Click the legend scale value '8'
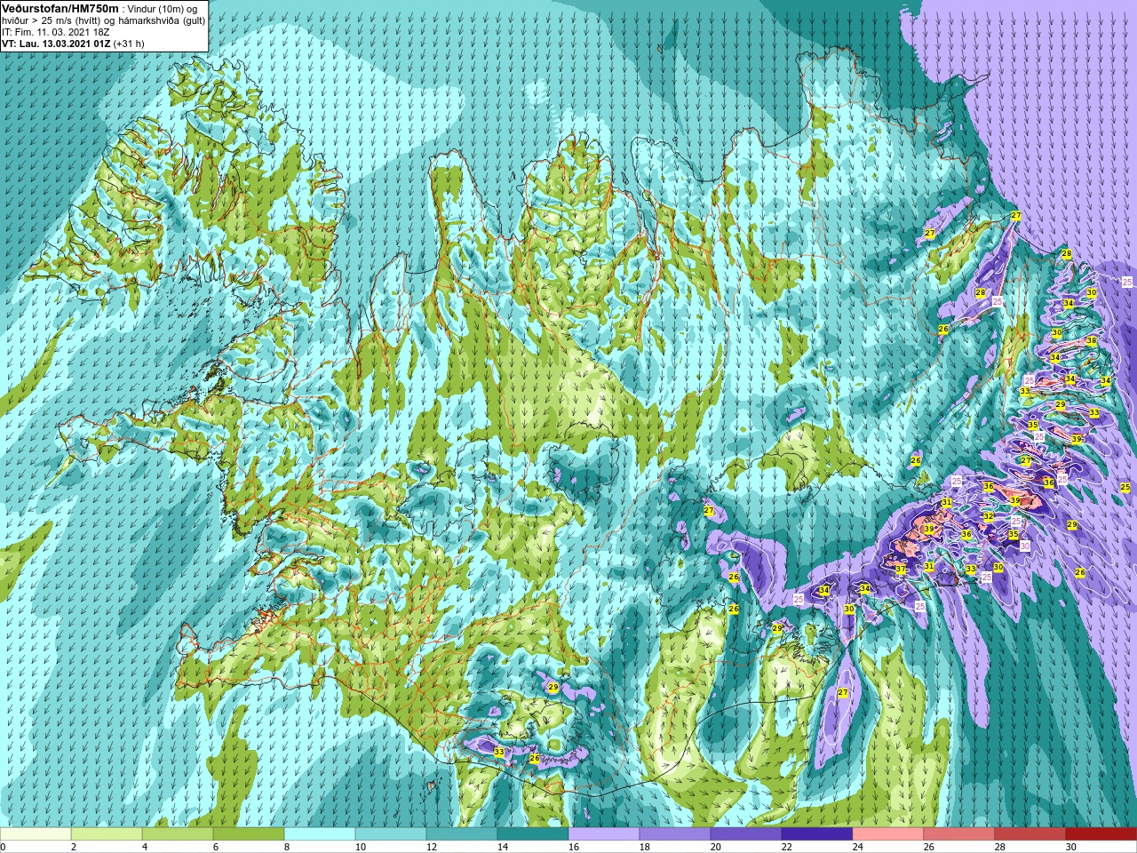 click(x=287, y=847)
